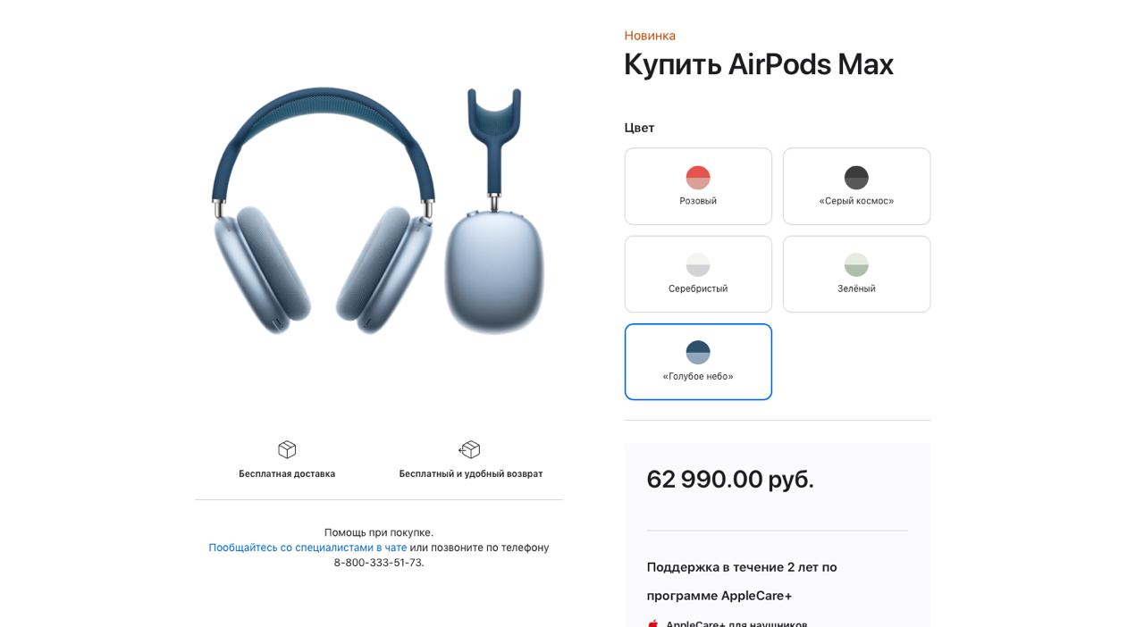Click «Бесплатный и удобный возврат» text

pyautogui.click(x=471, y=474)
